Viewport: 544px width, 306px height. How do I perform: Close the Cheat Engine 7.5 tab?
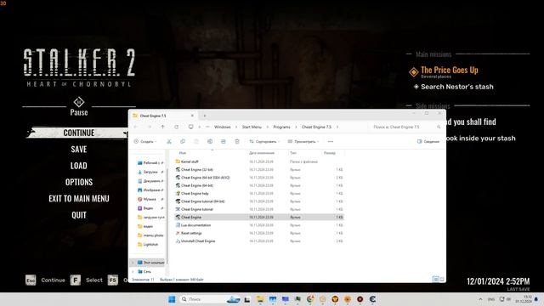tap(192, 116)
